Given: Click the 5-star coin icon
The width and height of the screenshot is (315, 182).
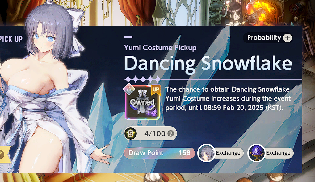Looking at the screenshot, I should pyautogui.click(x=131, y=133).
